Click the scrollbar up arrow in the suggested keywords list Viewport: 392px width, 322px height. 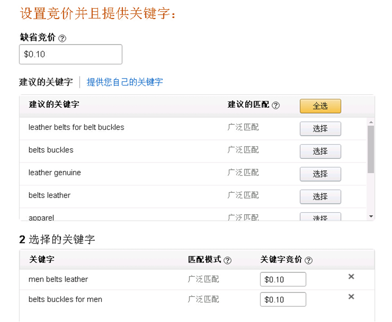point(371,122)
